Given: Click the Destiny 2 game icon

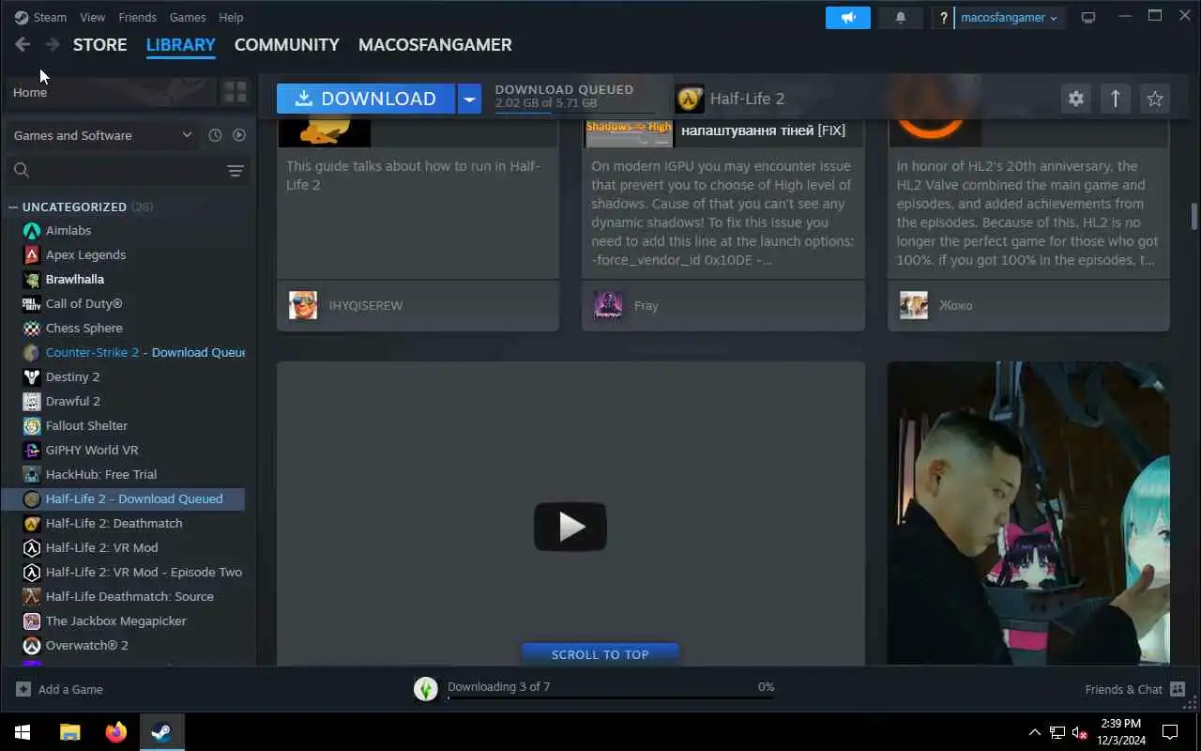Looking at the screenshot, I should point(32,376).
